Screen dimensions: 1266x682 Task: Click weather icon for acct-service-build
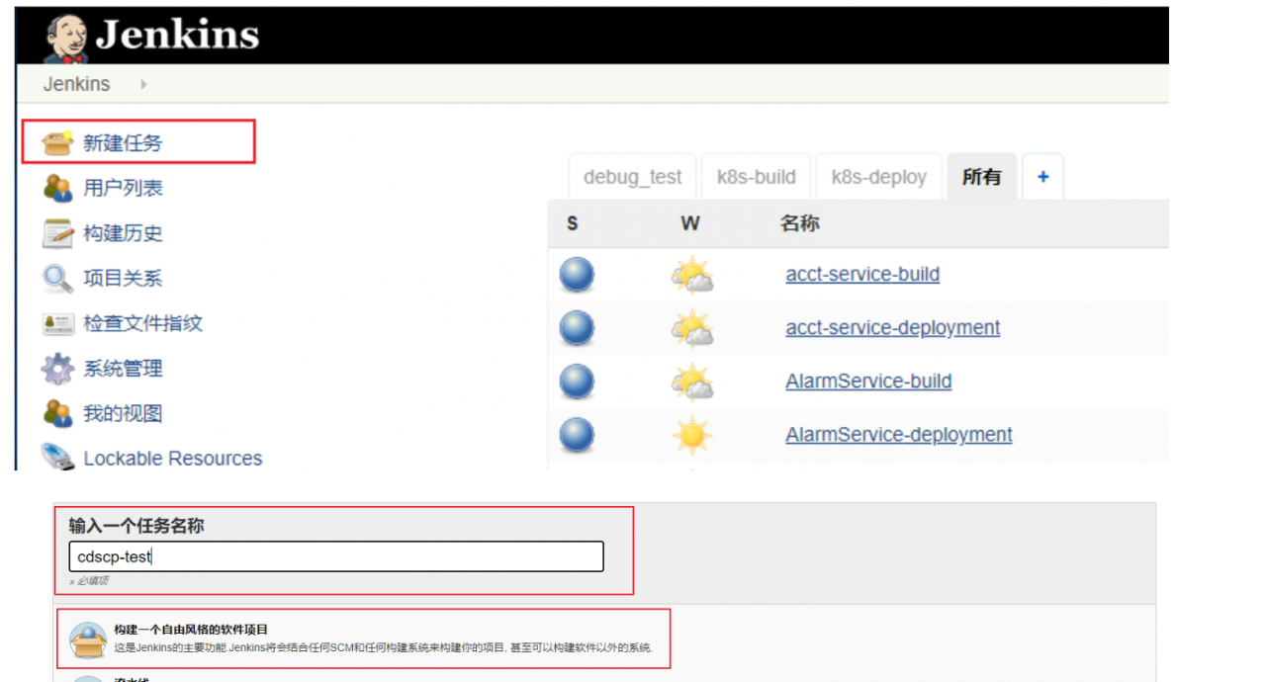(x=692, y=276)
